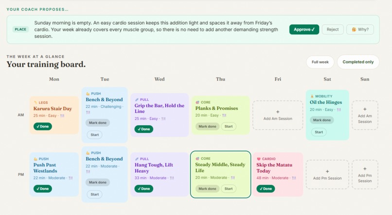Click Cardio heart icon on Skip the Matatu
The height and width of the screenshot is (215, 392).
tap(259, 159)
